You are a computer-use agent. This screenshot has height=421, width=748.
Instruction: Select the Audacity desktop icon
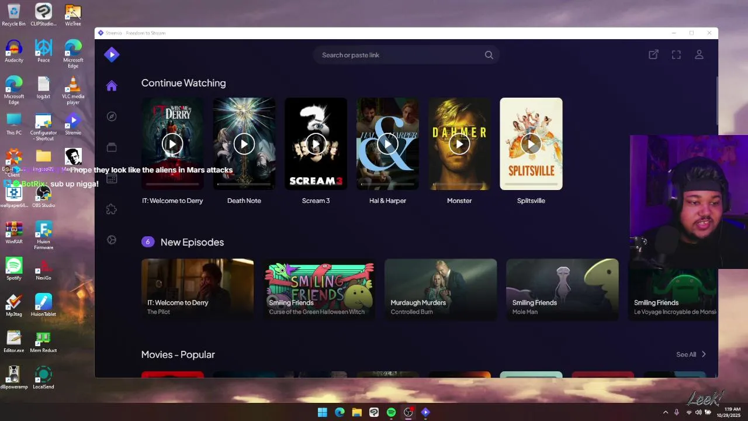pyautogui.click(x=13, y=51)
